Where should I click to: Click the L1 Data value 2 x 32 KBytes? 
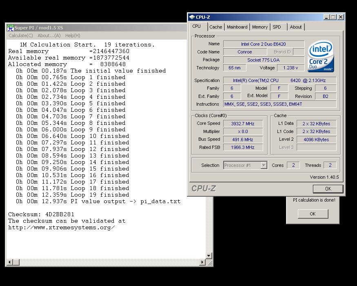tap(317, 124)
